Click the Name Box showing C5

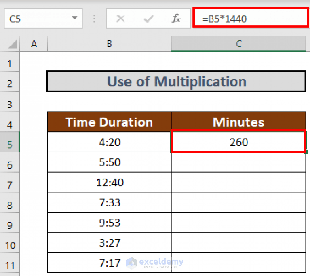click(x=43, y=19)
